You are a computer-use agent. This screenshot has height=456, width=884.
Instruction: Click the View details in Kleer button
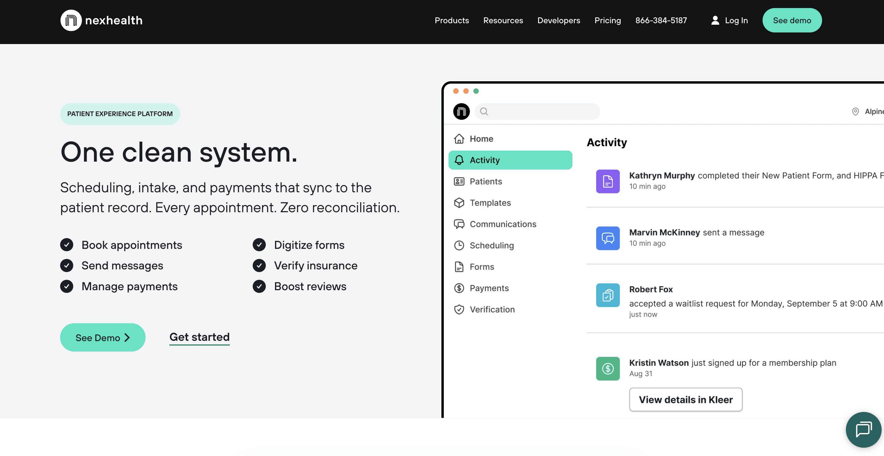point(686,399)
